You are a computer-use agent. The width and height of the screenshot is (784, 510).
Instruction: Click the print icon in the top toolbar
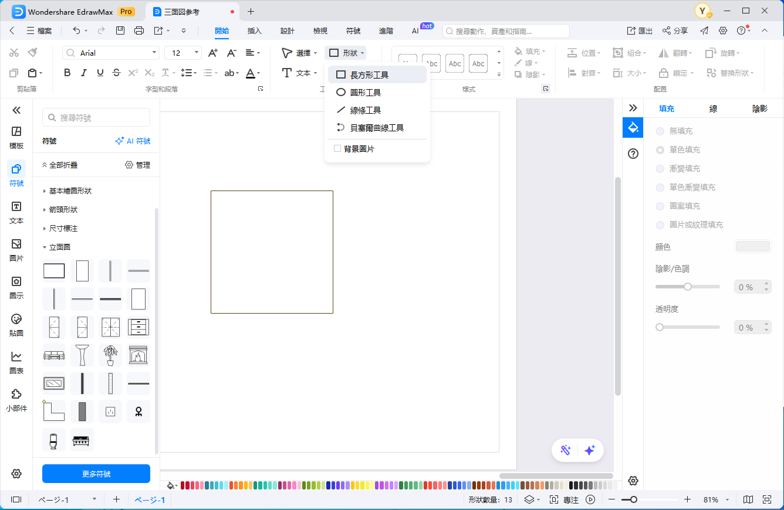(x=139, y=30)
